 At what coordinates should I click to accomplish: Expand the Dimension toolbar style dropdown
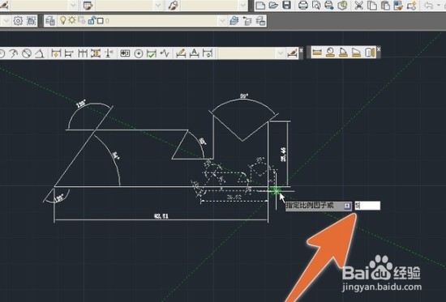[281, 53]
